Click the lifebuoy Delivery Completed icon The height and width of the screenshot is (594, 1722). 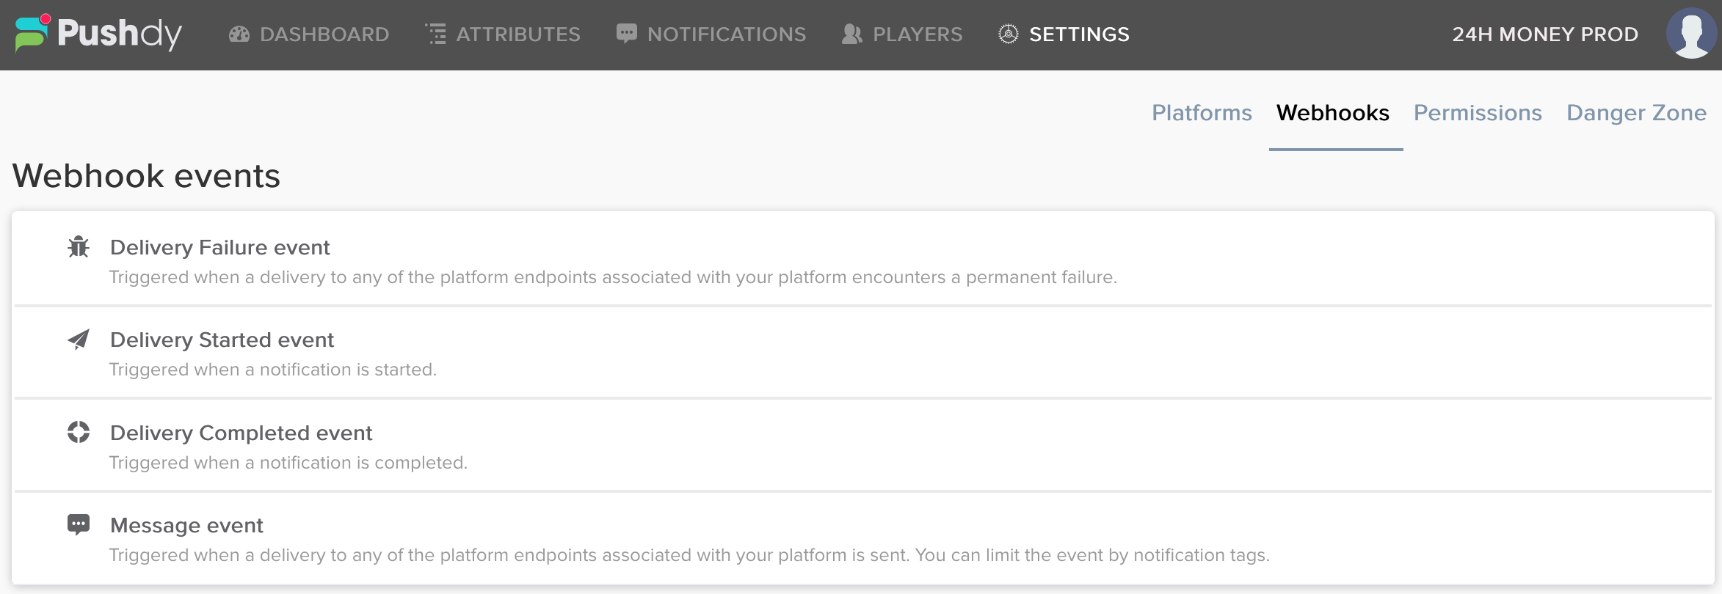pyautogui.click(x=79, y=433)
